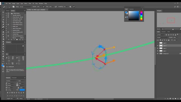Select the Hand tool
Viewport: 181px width, 102px height.
click(3, 56)
